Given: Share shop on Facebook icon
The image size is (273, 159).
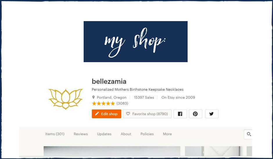Looking at the screenshot, I should 180,114.
